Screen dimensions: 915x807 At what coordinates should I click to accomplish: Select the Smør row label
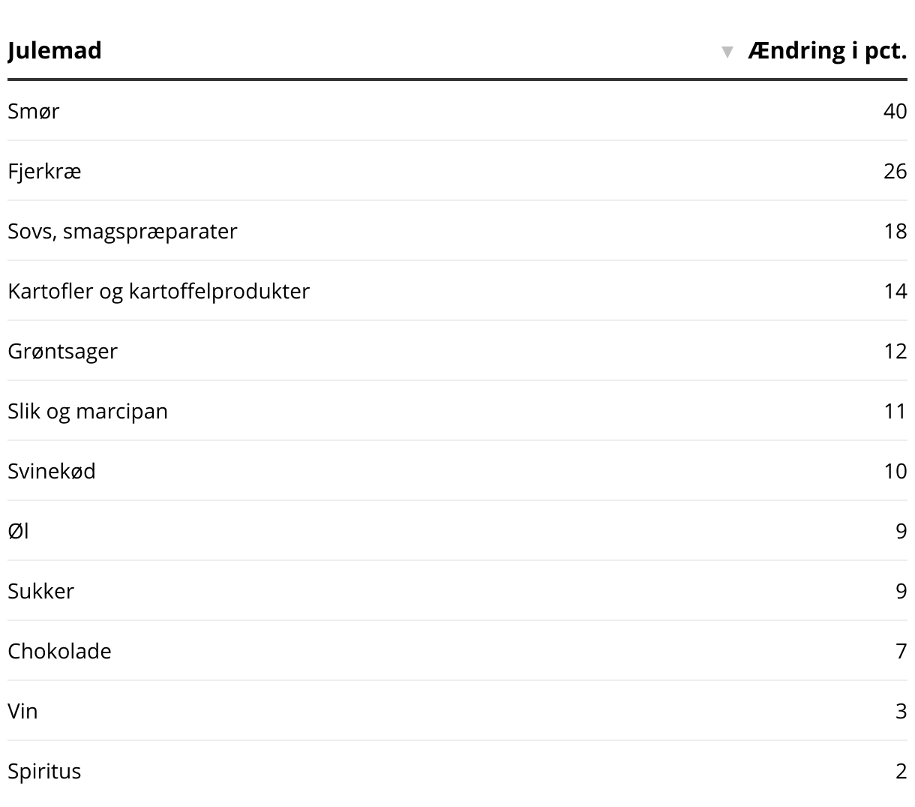click(x=34, y=111)
